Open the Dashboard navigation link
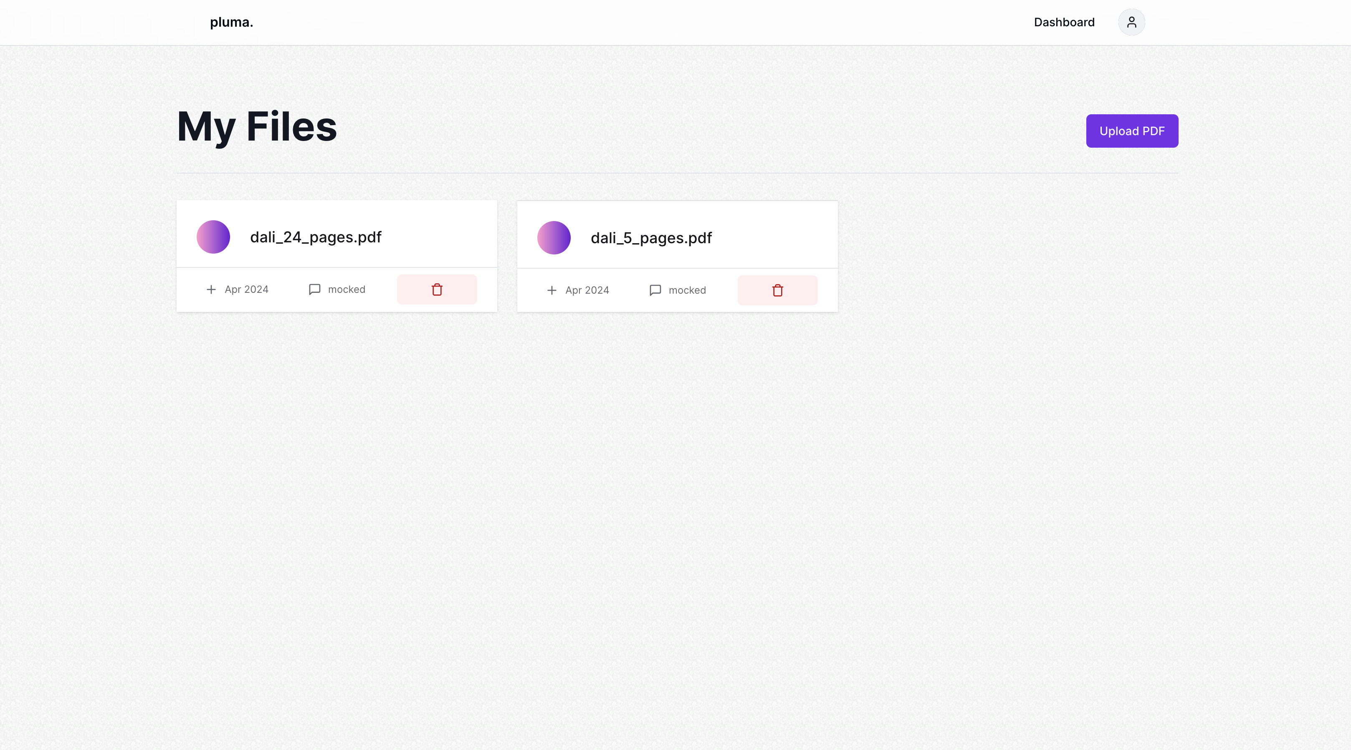Screen dimensions: 1351x750 1064,22
